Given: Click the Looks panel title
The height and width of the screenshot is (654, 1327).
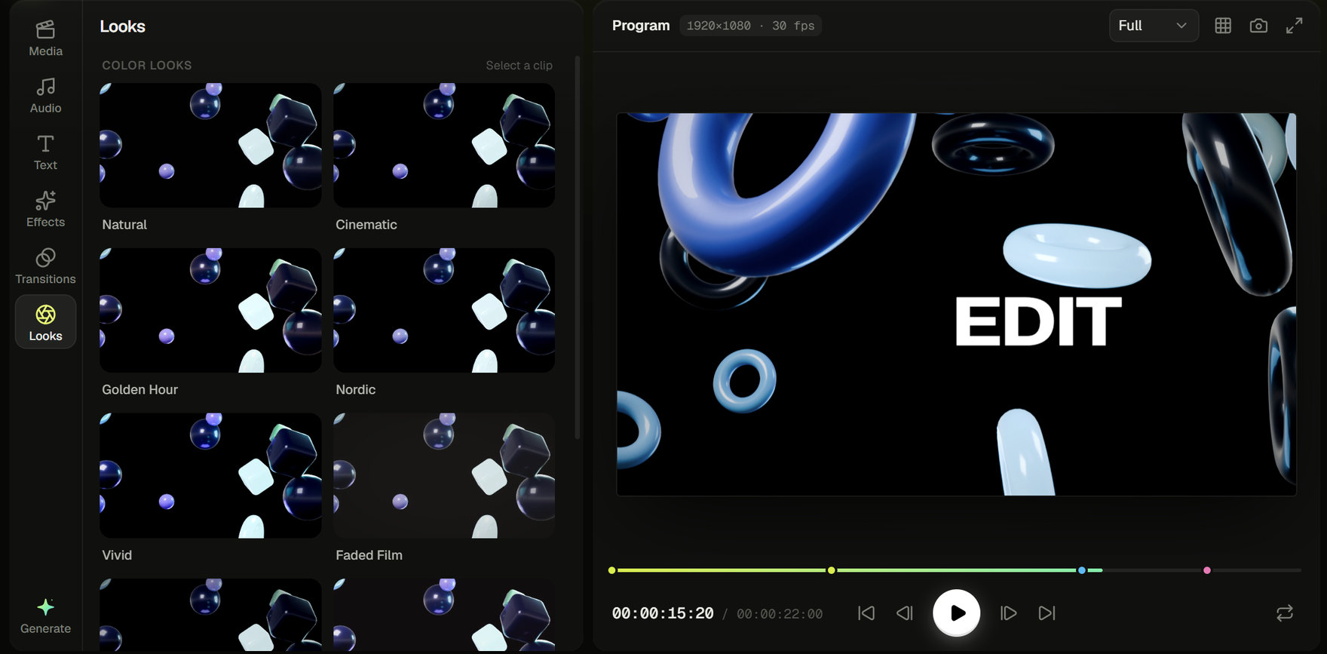Looking at the screenshot, I should (x=123, y=26).
